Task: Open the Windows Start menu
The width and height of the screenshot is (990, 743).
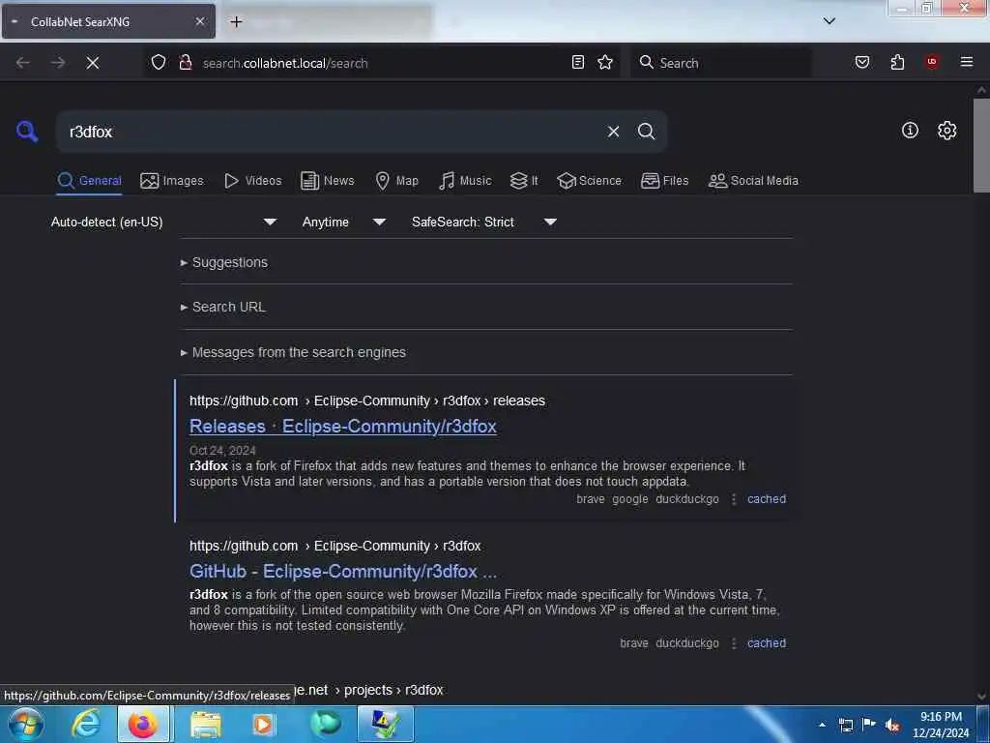Action: [26, 724]
